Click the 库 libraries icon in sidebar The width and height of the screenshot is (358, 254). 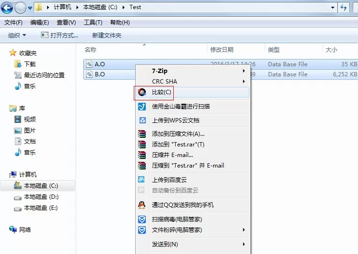pos(13,108)
